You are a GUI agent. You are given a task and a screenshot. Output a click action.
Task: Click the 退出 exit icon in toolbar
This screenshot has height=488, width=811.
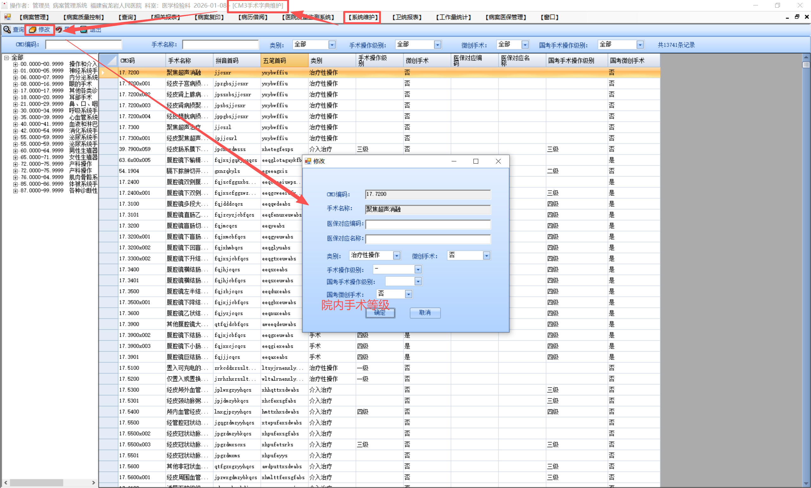click(x=84, y=29)
